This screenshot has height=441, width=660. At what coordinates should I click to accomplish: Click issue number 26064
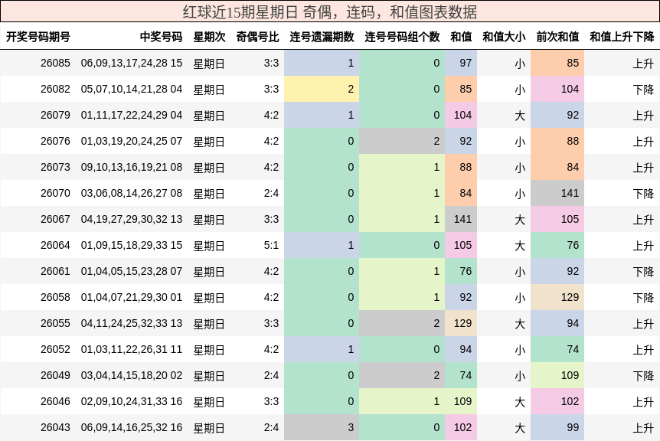pos(55,245)
